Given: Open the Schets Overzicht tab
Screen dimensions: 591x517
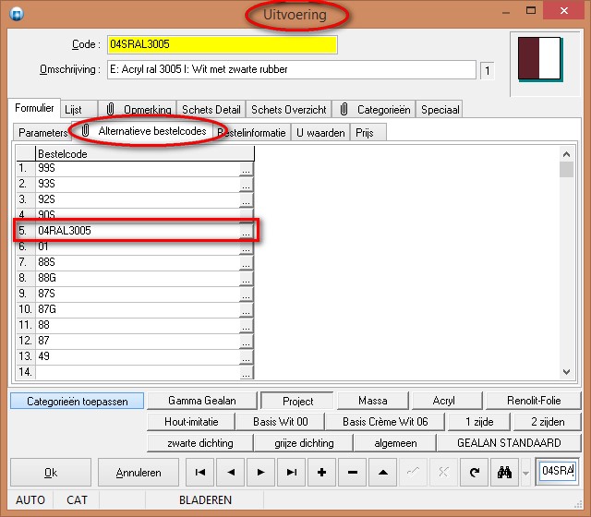Looking at the screenshot, I should click(x=289, y=110).
